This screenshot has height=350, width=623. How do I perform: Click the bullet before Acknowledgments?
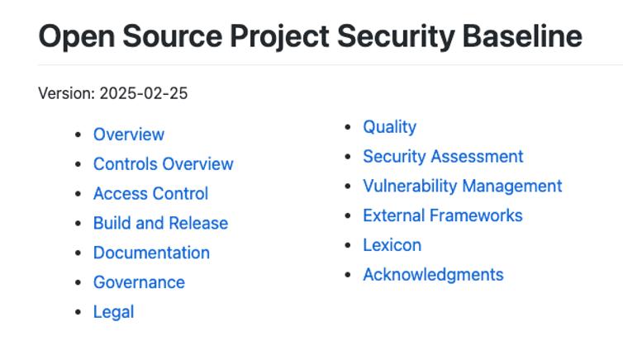tap(348, 277)
